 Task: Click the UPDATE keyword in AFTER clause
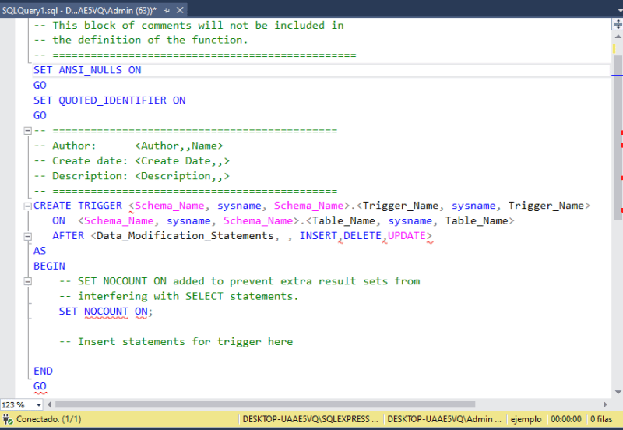point(407,236)
